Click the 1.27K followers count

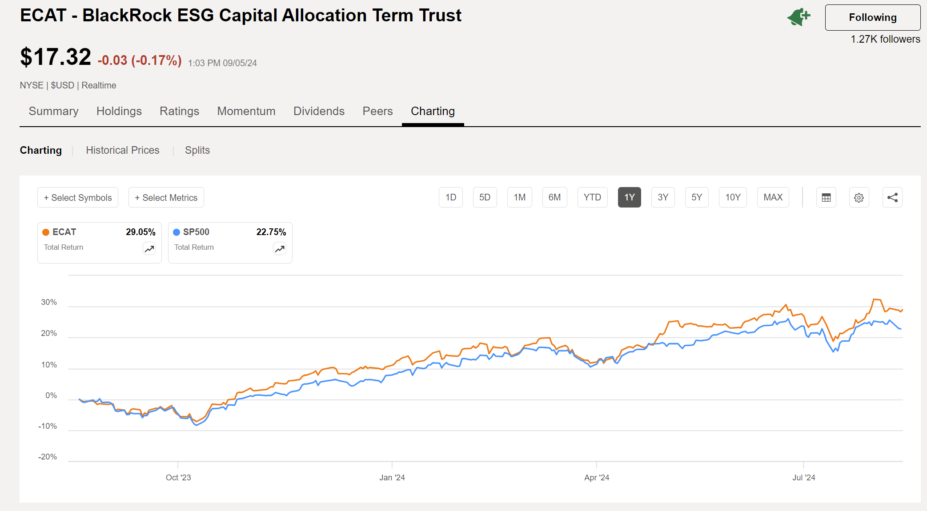point(885,39)
